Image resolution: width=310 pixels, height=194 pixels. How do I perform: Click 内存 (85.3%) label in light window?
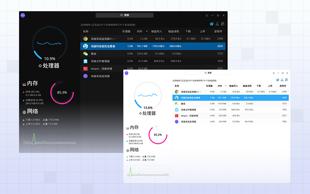point(134,134)
